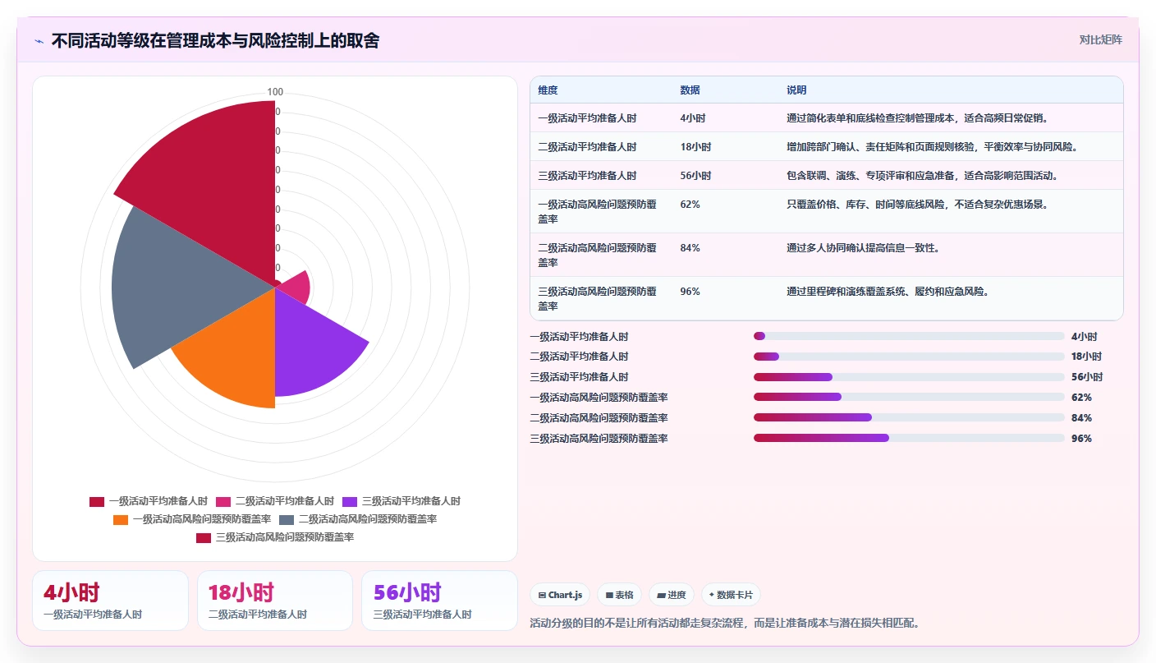Toggle legend item 一级活动平均准备人时 in the chart
Viewport: 1156px width, 663px height.
[x=149, y=501]
